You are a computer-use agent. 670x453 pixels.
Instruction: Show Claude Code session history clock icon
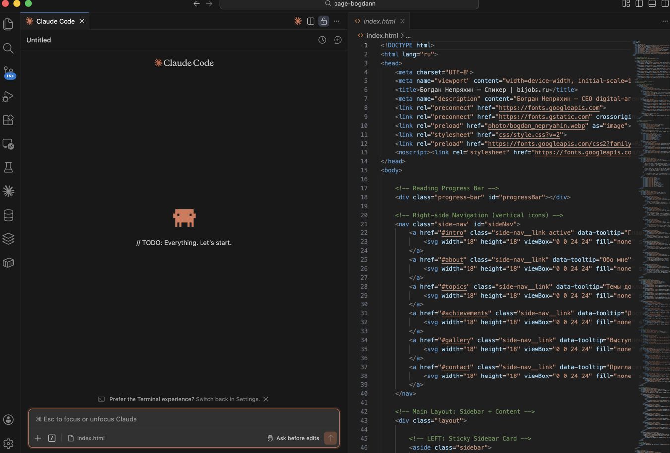(322, 40)
